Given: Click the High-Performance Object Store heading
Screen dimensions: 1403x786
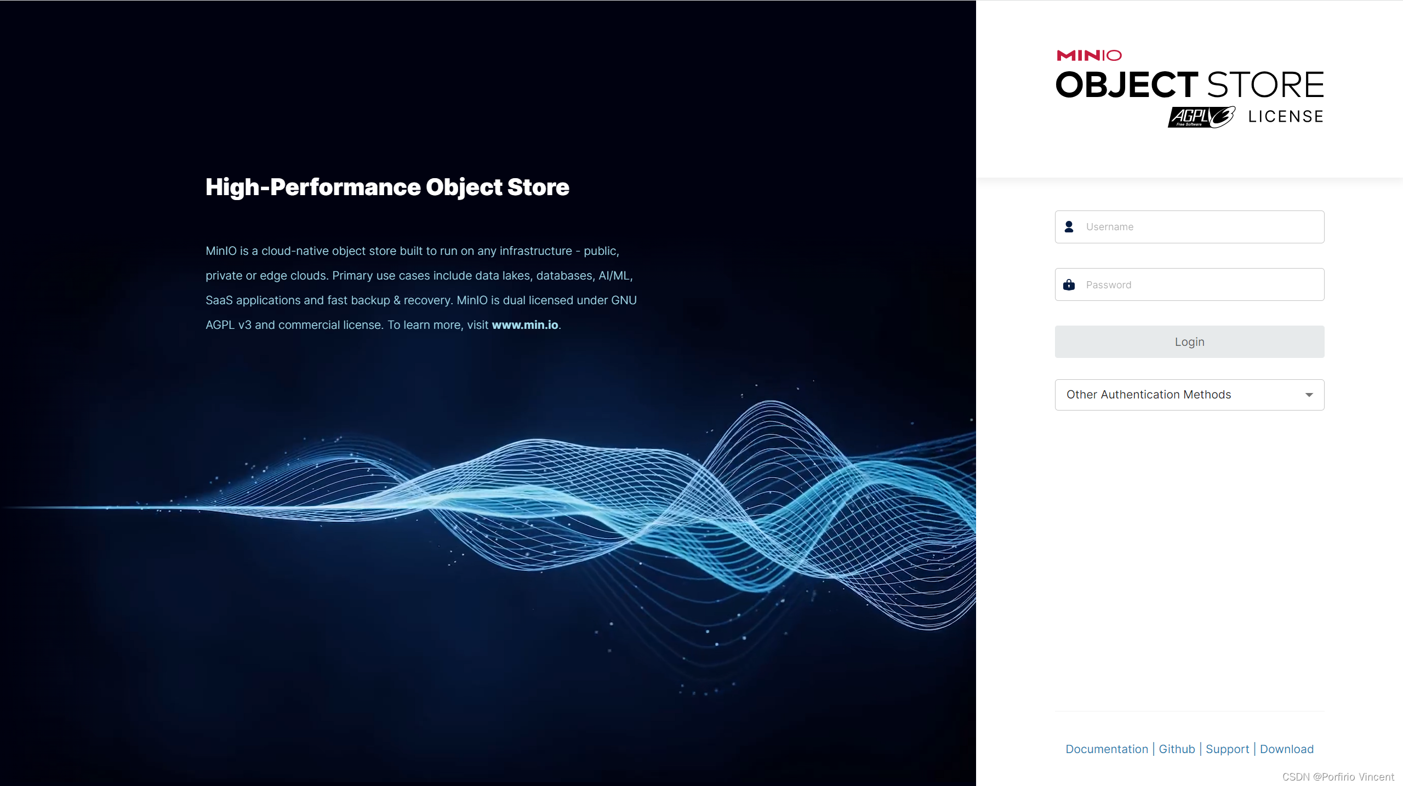Looking at the screenshot, I should click(x=387, y=187).
